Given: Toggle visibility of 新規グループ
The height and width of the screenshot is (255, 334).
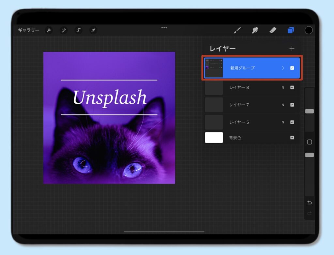Looking at the screenshot, I should tap(292, 68).
